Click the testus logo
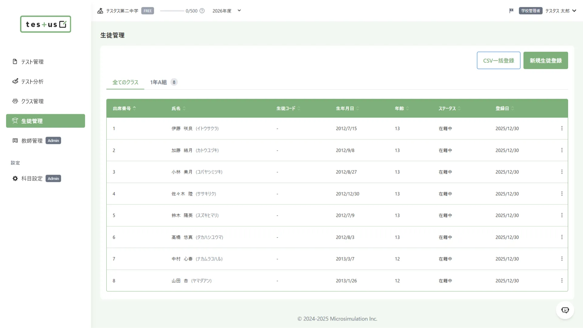 (46, 24)
